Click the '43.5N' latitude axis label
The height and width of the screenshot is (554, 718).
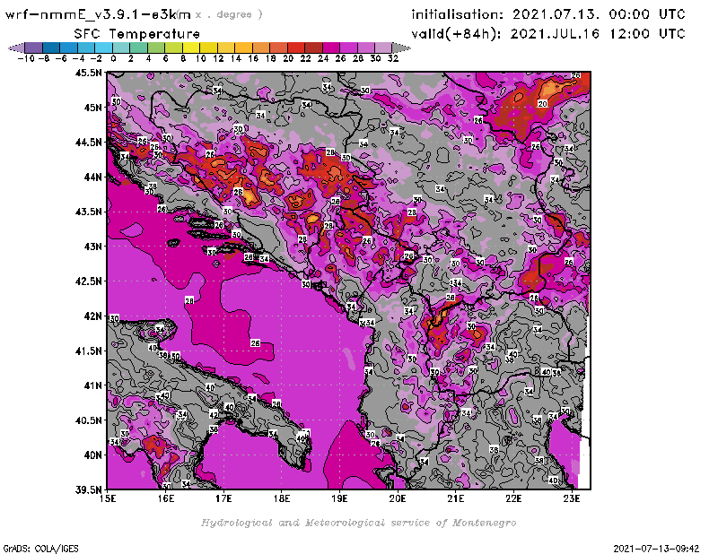[88, 212]
